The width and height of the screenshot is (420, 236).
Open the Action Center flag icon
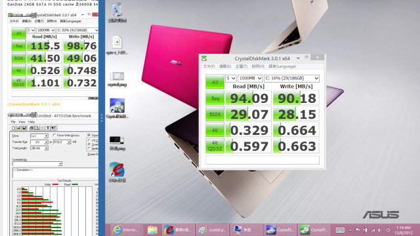pyautogui.click(x=358, y=230)
